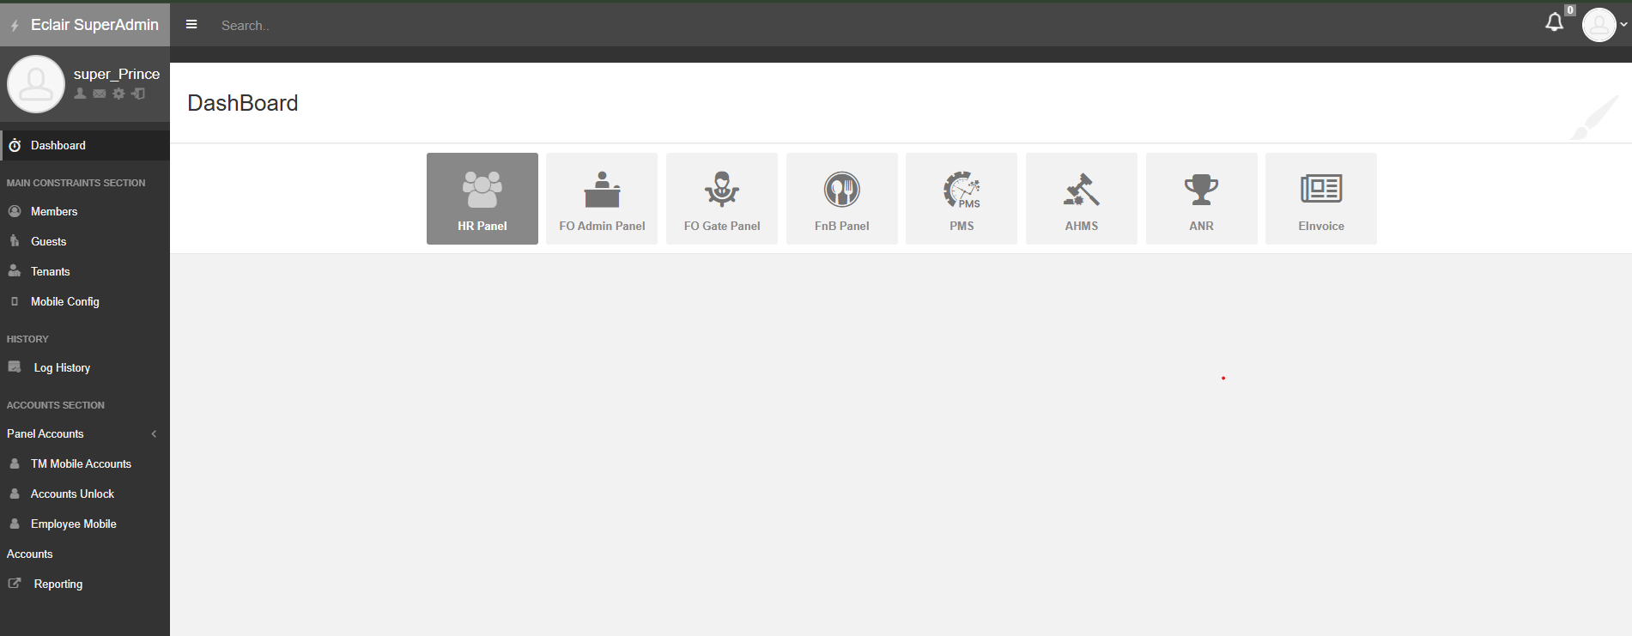Select Dashboard in the sidebar

point(85,145)
